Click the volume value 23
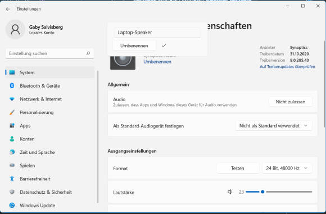Screen dimensions: 326x214 coord(241,192)
